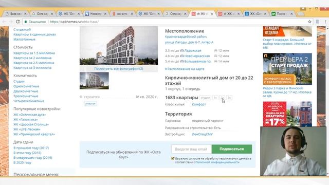Click the address bar URL field

[x=168, y=22]
